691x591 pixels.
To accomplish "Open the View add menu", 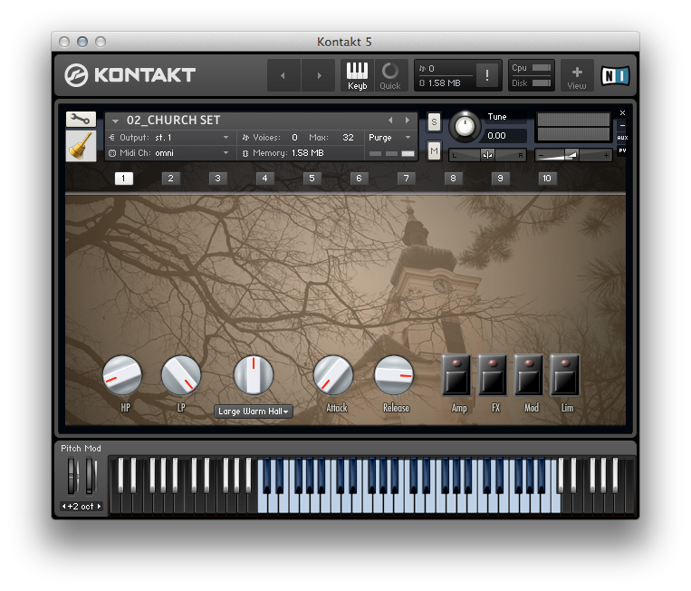I will click(x=577, y=76).
